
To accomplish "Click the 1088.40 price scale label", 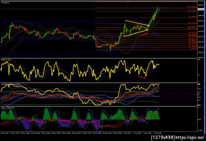I will click(201, 16).
